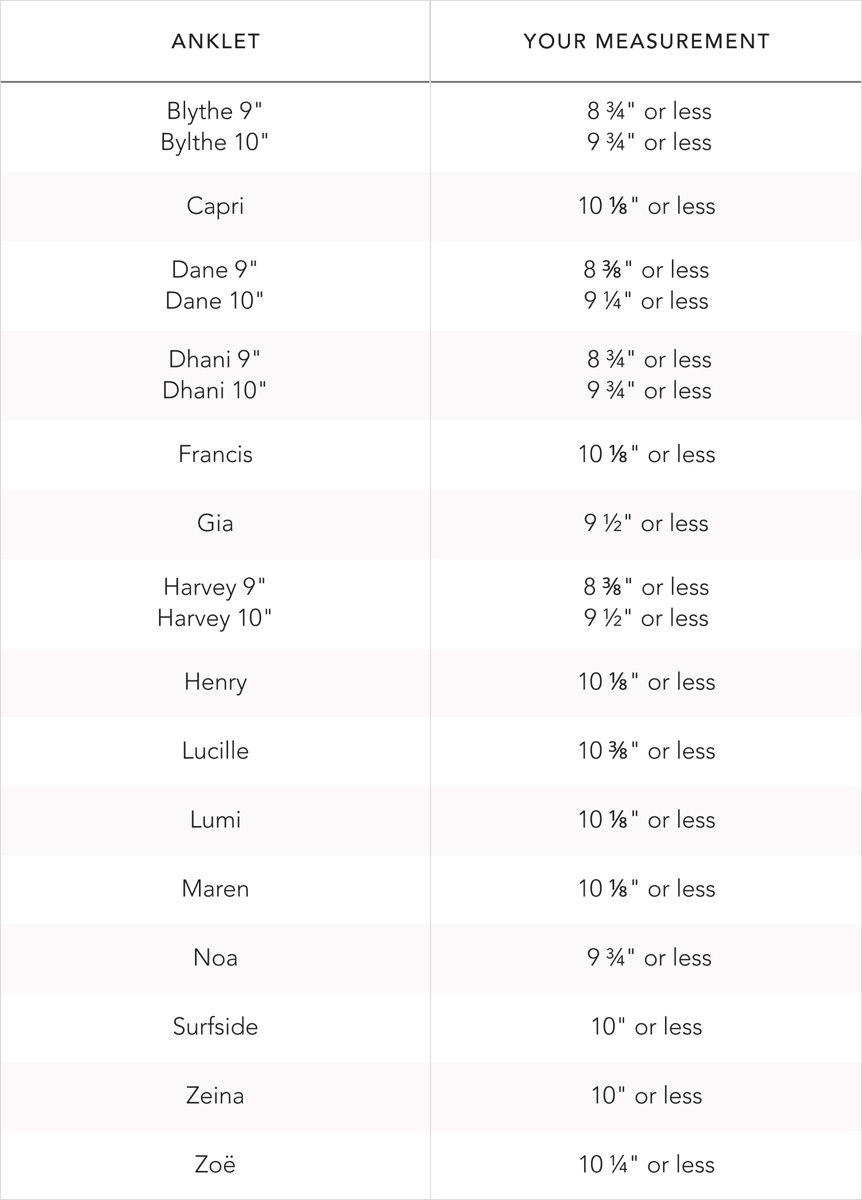Click the Dhani 9" anklet name
Image resolution: width=862 pixels, height=1200 pixels.
(x=214, y=359)
